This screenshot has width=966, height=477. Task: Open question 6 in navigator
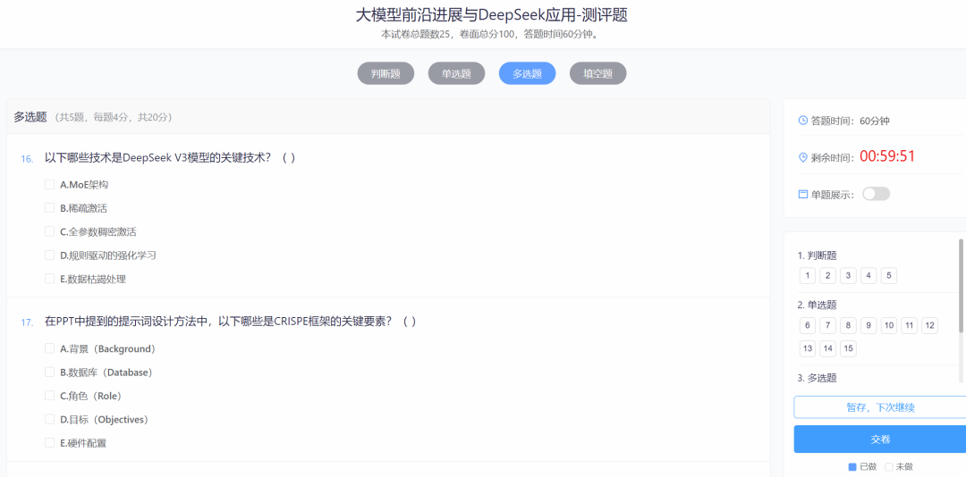point(808,325)
